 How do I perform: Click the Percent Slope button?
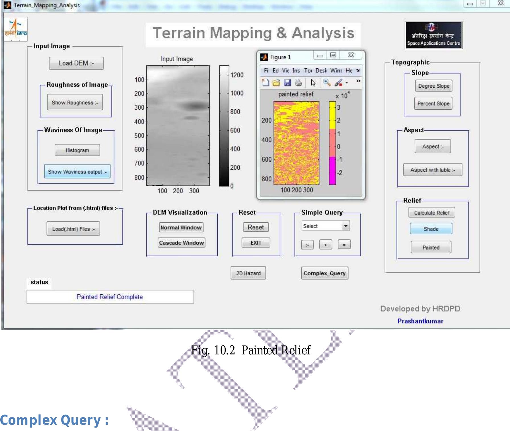pos(433,104)
